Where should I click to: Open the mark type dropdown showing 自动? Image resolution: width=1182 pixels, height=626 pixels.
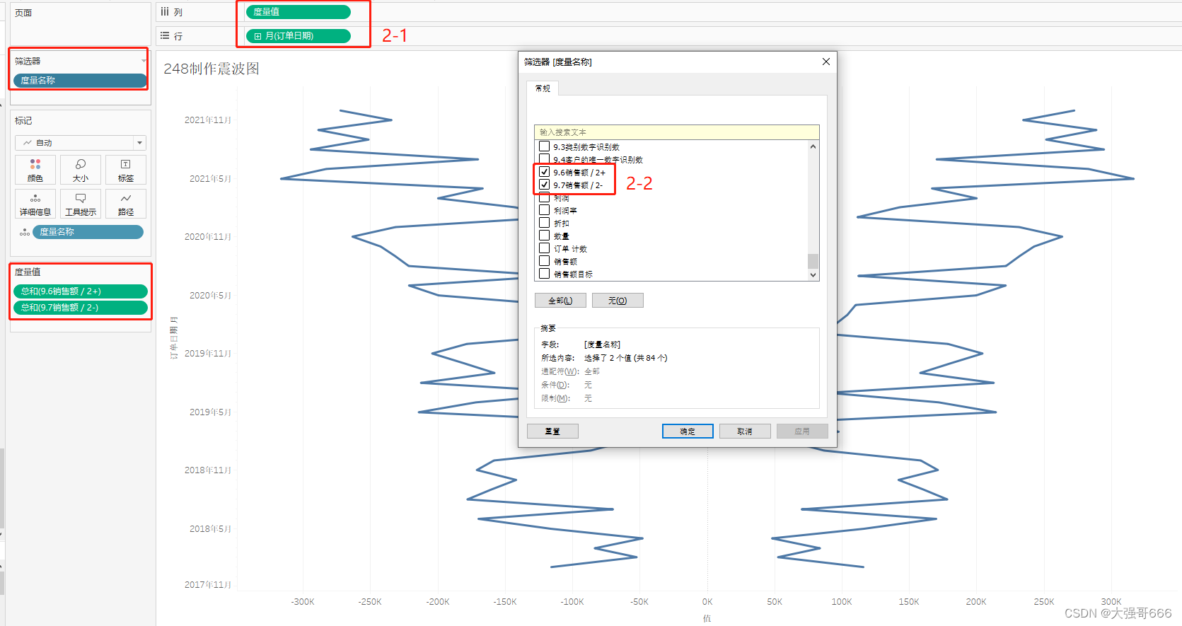point(81,143)
